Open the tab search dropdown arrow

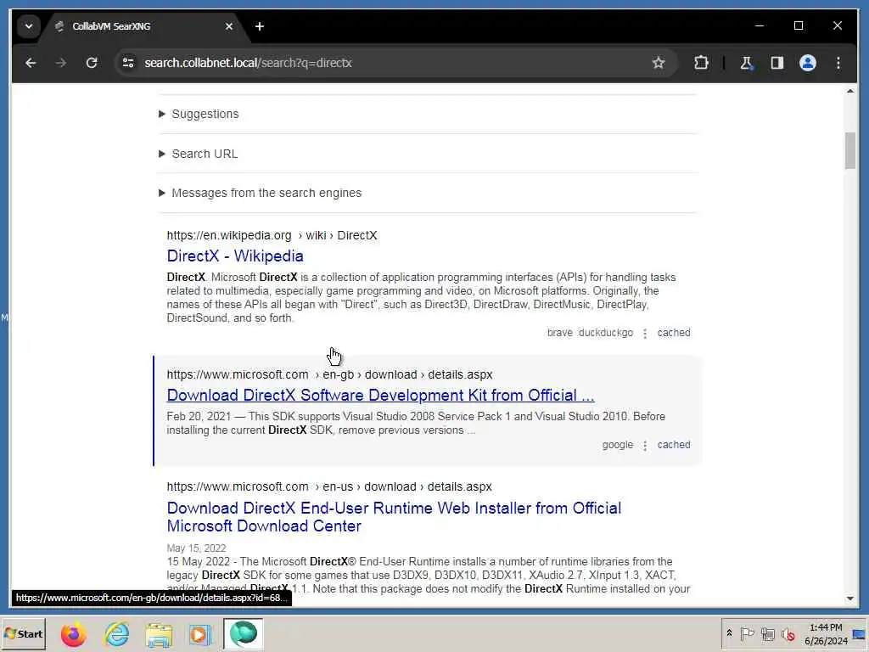(28, 26)
